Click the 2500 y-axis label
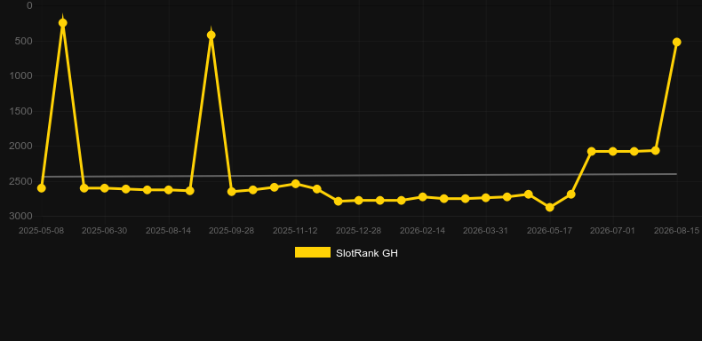Viewport: 702px width, 341px height. tap(21, 182)
